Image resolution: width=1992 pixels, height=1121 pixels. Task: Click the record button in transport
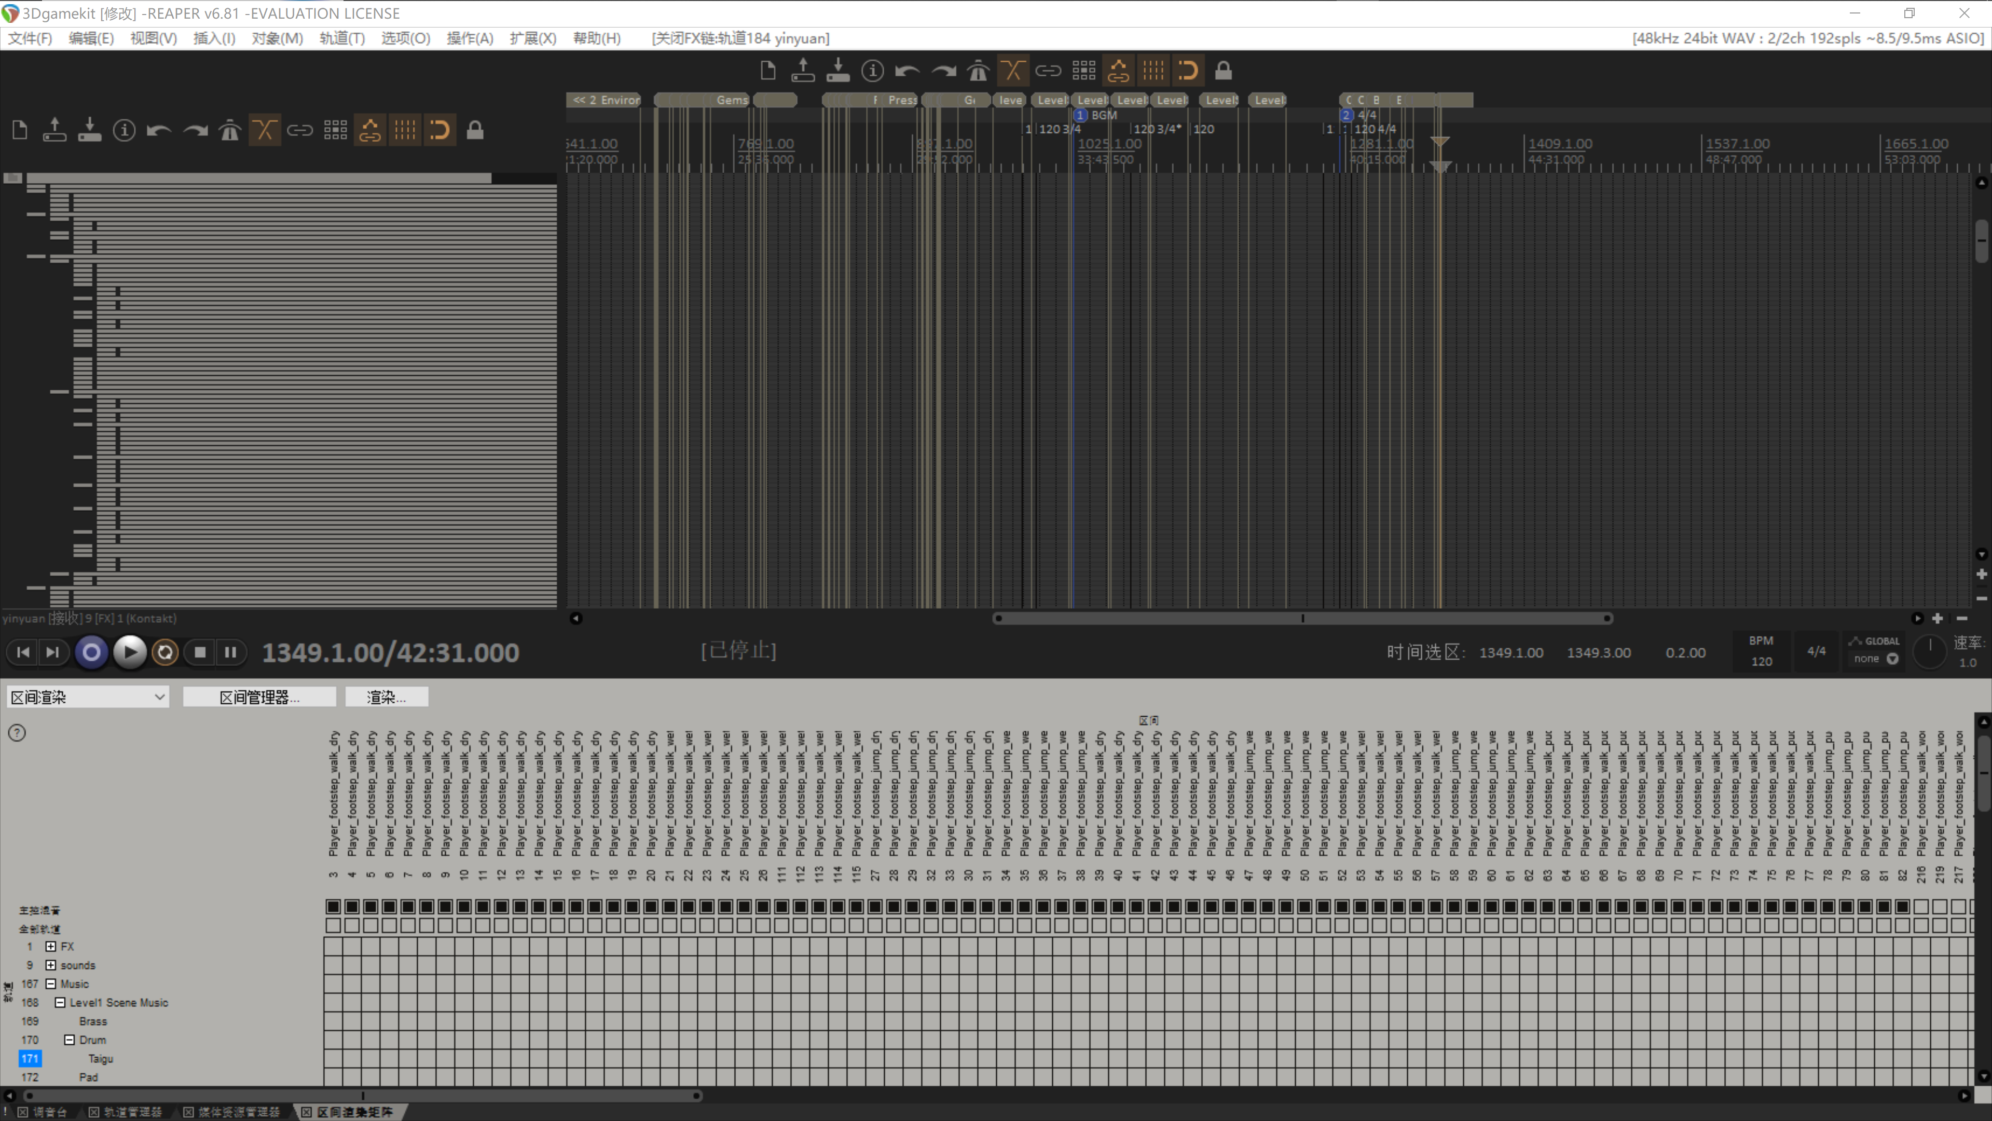coord(91,652)
